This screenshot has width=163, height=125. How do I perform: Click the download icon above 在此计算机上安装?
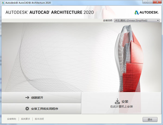[x=117, y=101]
